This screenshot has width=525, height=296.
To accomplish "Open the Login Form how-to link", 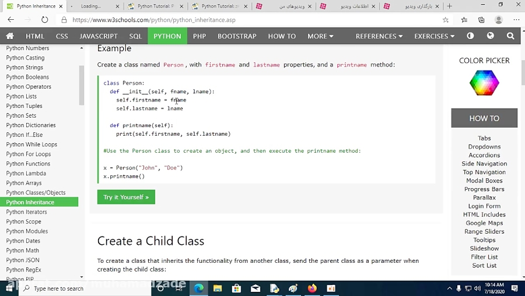I will click(x=484, y=206).
